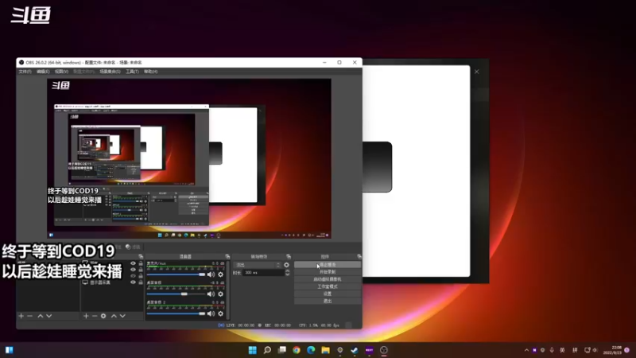The width and height of the screenshot is (636, 358).
Task: Adjust the 麦克风/Aux volume slider
Action: tap(176, 274)
